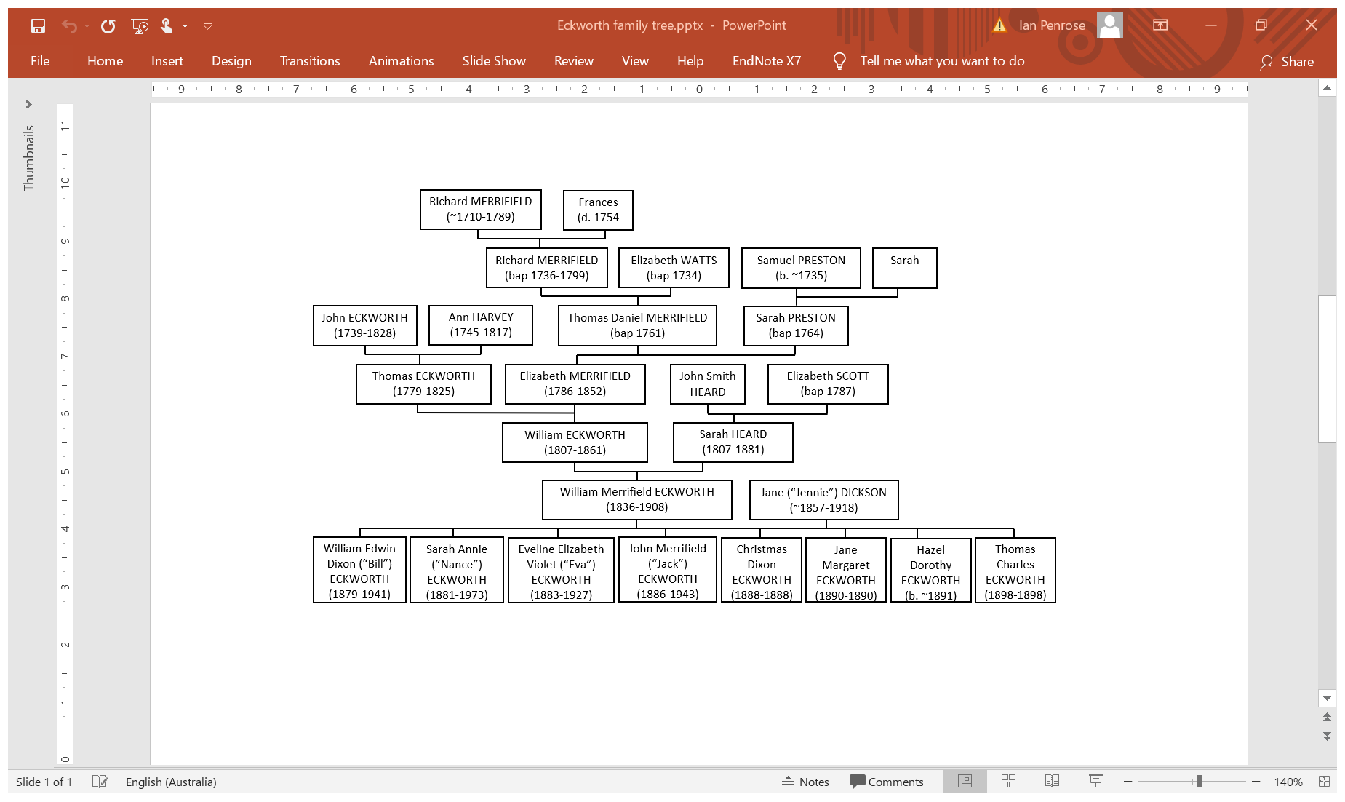This screenshot has height=802, width=1345.
Task: Select Normal view button in status bar
Action: click(x=965, y=782)
